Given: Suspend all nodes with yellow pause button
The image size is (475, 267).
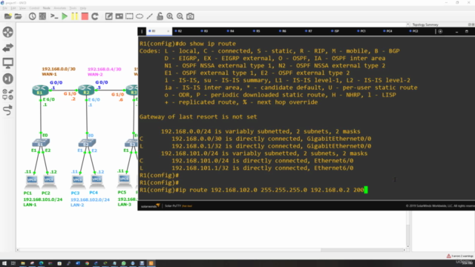Looking at the screenshot, I should (x=74, y=16).
